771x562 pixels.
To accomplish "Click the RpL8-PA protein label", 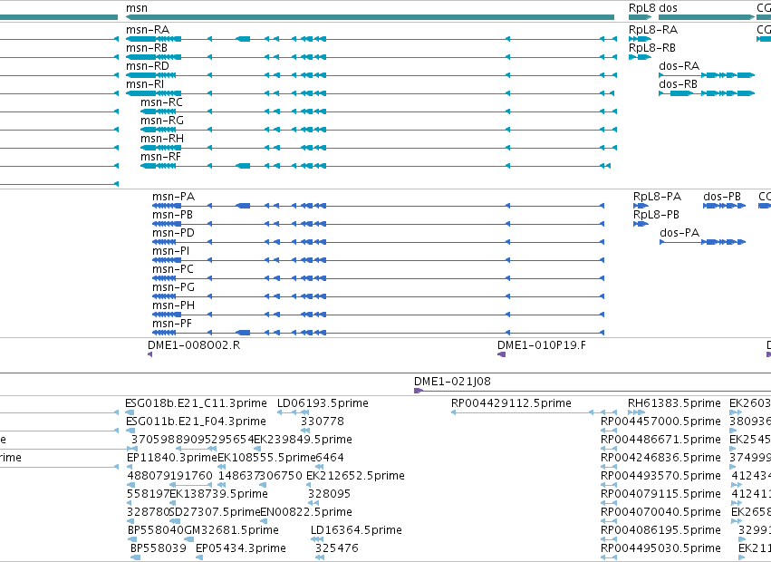I will click(x=657, y=197).
